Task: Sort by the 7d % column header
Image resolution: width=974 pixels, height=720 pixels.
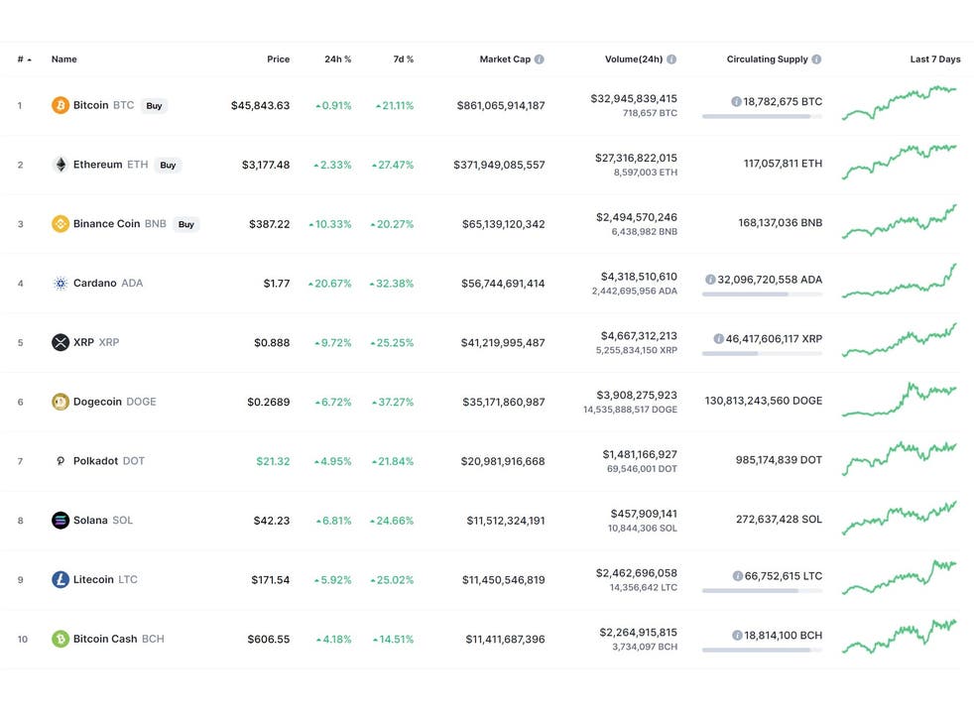Action: [x=403, y=60]
